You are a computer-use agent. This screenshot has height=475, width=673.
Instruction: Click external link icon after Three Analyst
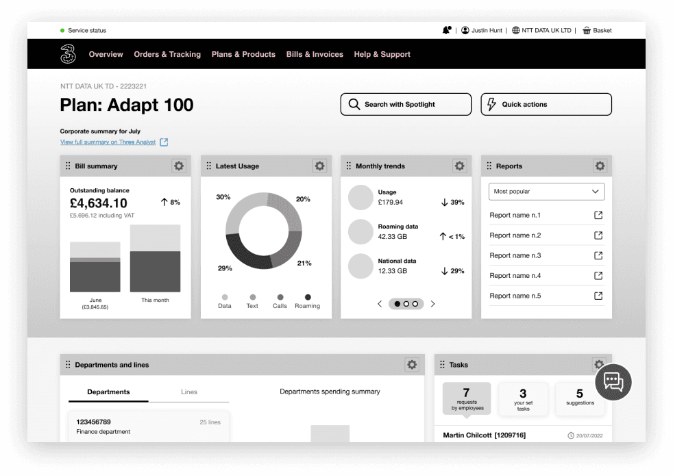coord(164,142)
